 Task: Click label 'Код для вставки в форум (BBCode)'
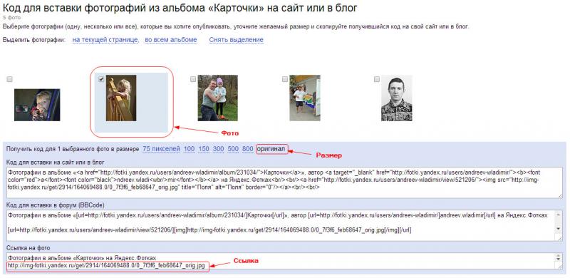(56, 205)
